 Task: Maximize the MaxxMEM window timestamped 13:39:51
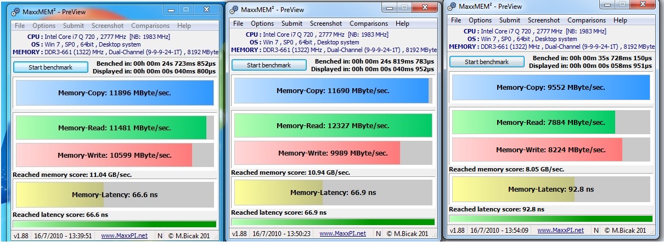pos(187,9)
